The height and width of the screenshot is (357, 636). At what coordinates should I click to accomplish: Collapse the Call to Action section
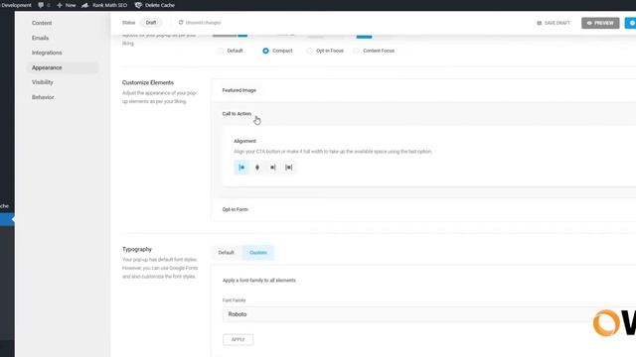coord(423,114)
